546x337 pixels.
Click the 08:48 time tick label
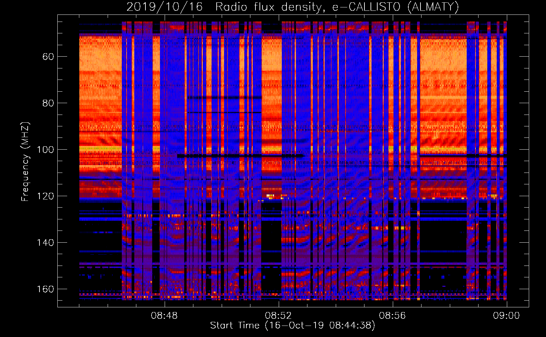pos(164,316)
